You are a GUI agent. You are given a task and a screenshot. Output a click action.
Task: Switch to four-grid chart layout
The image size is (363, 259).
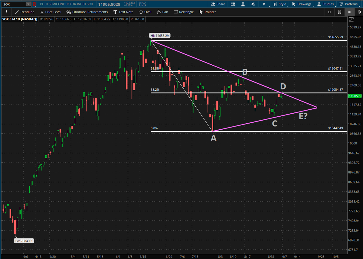[x=339, y=12]
